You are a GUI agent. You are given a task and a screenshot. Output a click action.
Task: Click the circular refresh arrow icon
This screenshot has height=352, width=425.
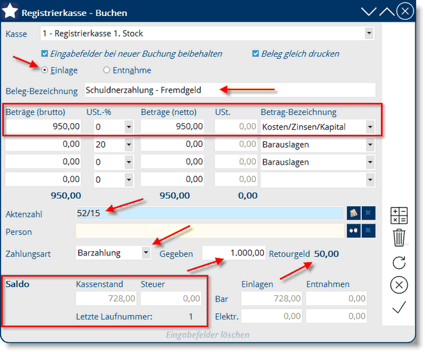click(x=399, y=263)
